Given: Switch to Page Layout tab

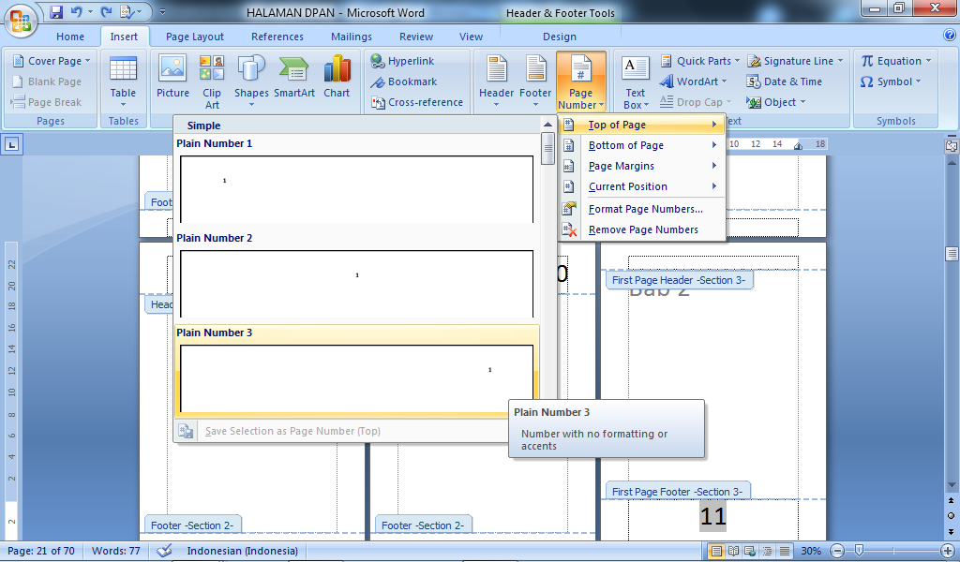Looking at the screenshot, I should [x=195, y=37].
